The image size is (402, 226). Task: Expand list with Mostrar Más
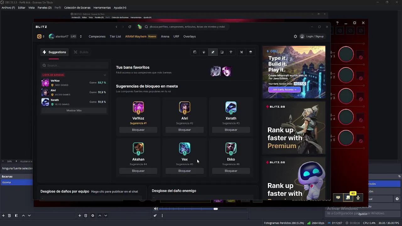tap(74, 110)
